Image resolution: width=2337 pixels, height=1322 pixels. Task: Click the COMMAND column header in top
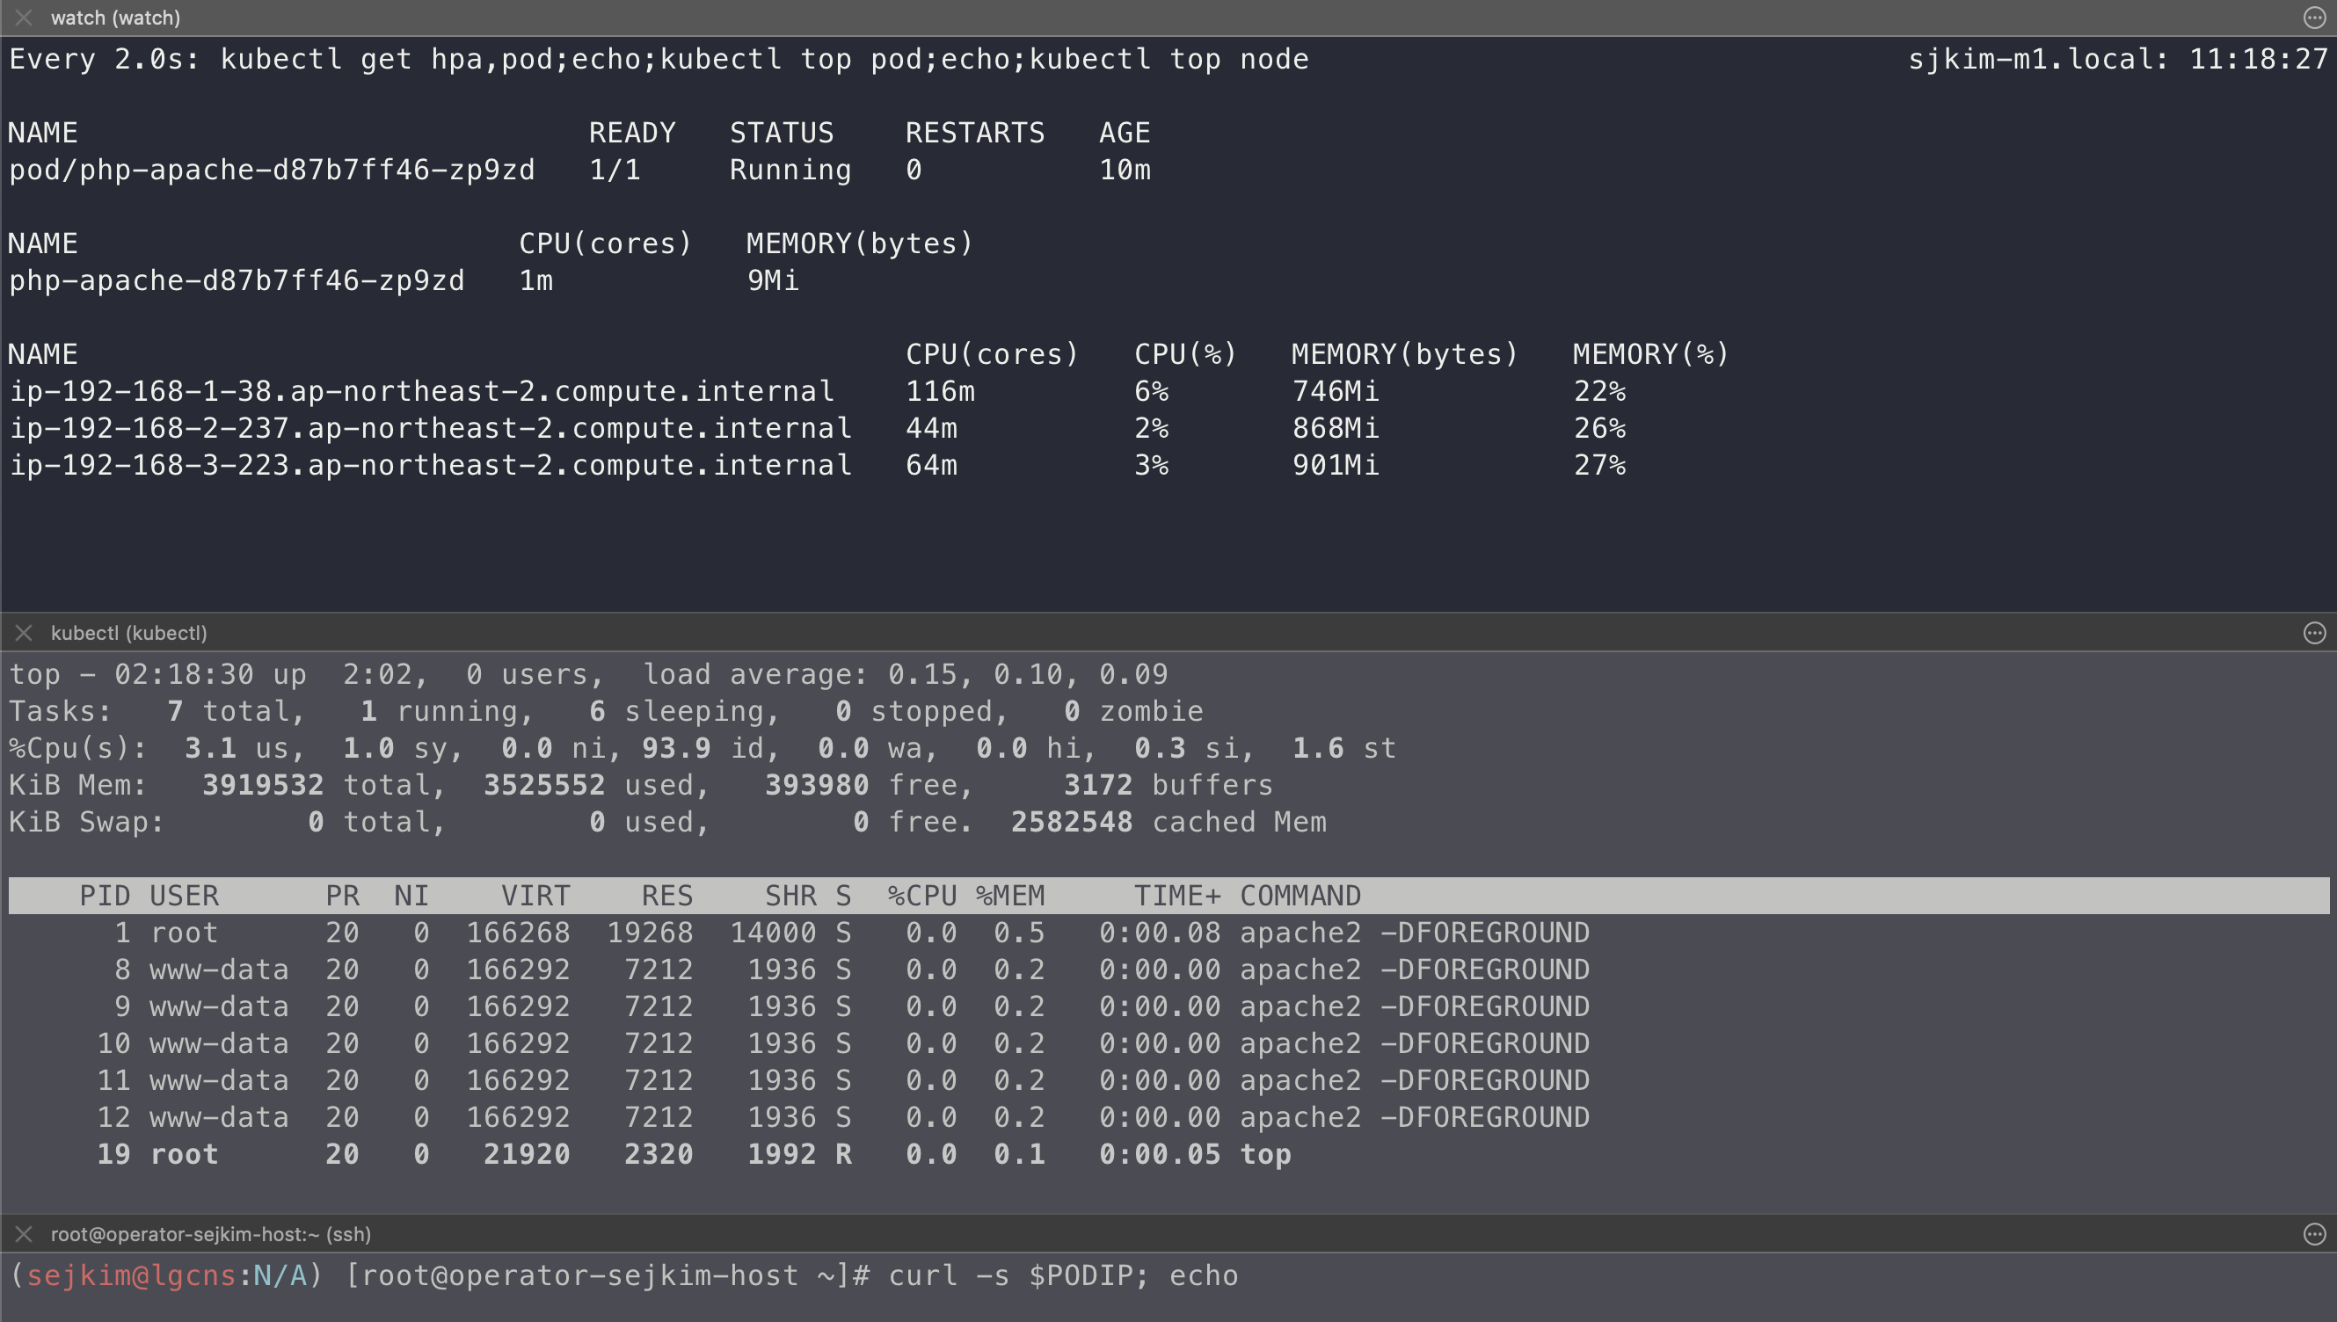pos(1300,897)
